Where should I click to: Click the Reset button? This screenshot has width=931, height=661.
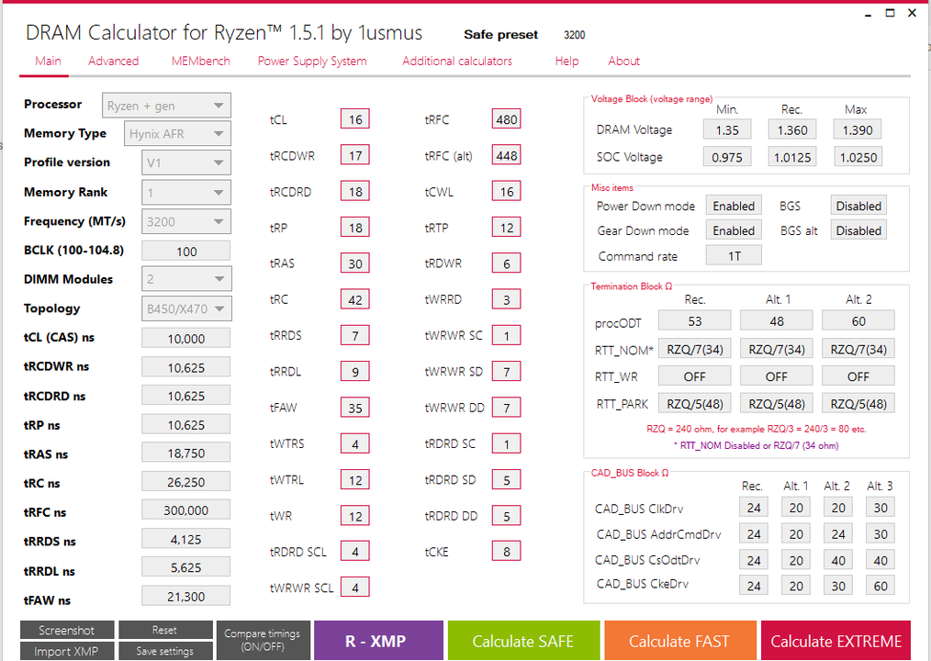click(x=165, y=630)
